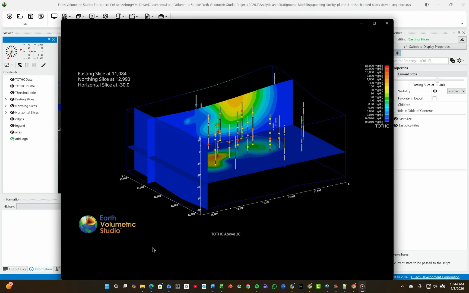The image size is (469, 293).
Task: Hide the TOTHC Plume module with its eye icon
Action: (x=12, y=86)
